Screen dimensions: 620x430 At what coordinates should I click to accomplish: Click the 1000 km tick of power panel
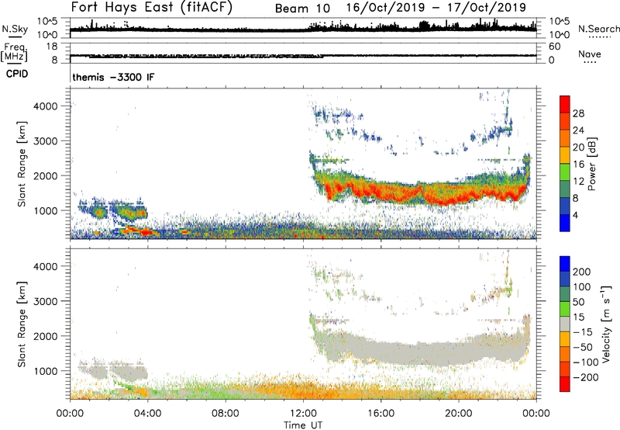(45, 210)
